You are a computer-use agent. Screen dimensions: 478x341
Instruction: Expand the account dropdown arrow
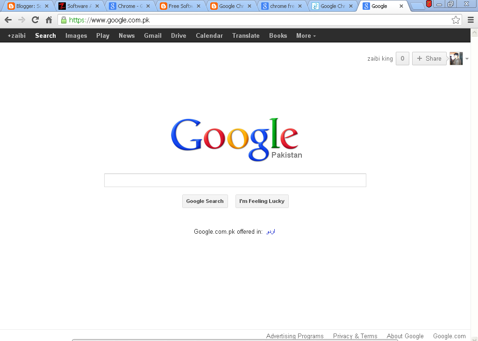tap(467, 59)
